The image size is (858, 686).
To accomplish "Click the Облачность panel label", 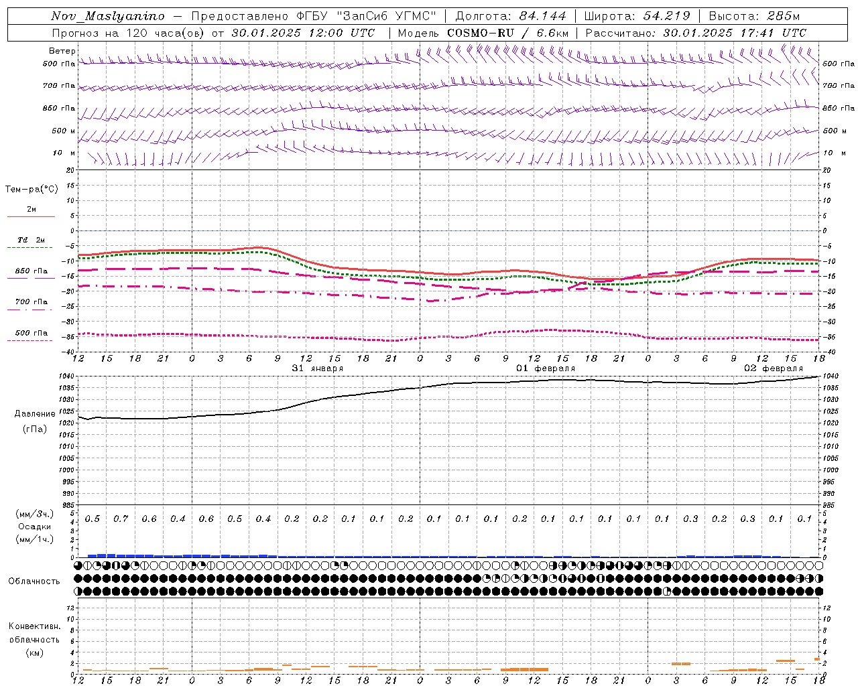I will (34, 581).
